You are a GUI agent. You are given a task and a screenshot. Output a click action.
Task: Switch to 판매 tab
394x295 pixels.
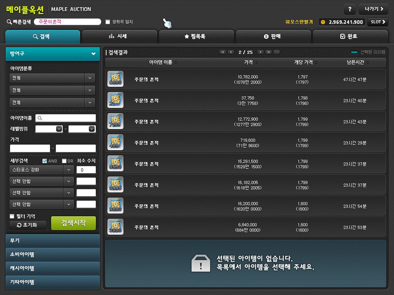(x=274, y=36)
